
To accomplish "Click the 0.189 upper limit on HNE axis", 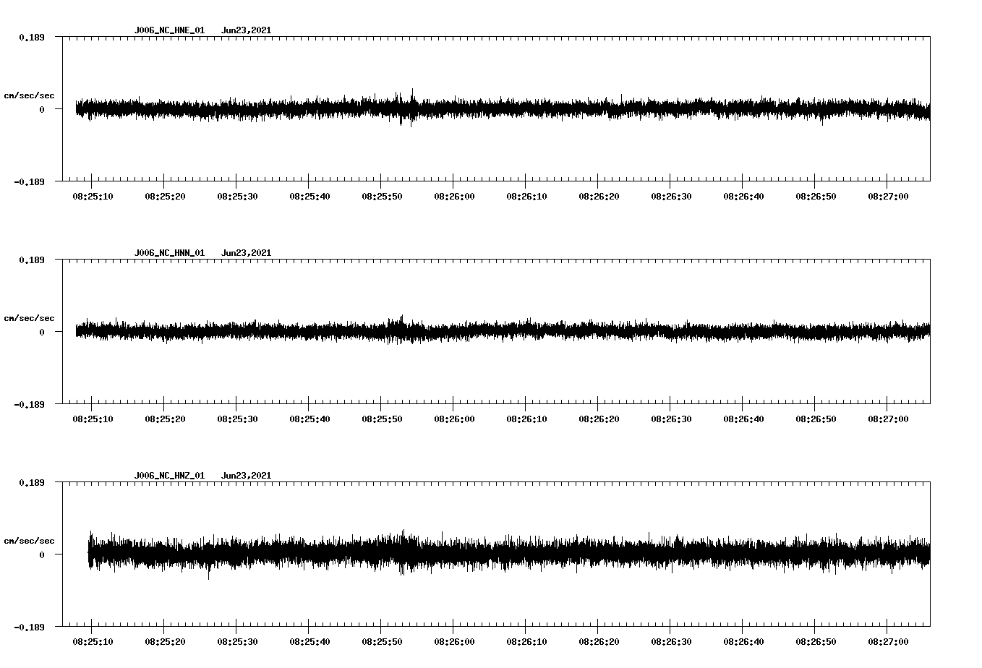I will tap(31, 37).
